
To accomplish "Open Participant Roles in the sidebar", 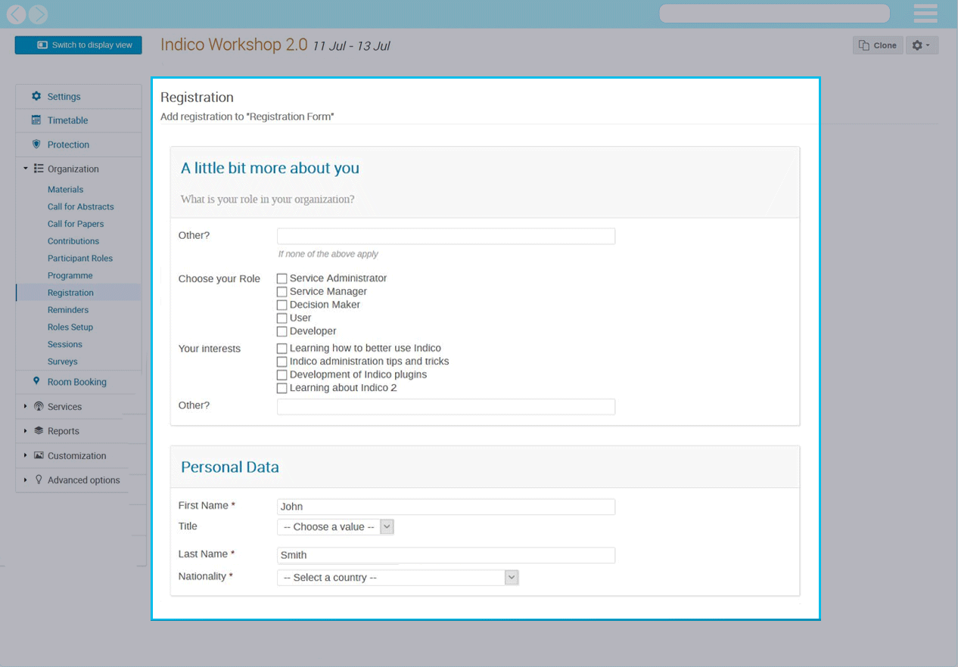I will [x=79, y=259].
